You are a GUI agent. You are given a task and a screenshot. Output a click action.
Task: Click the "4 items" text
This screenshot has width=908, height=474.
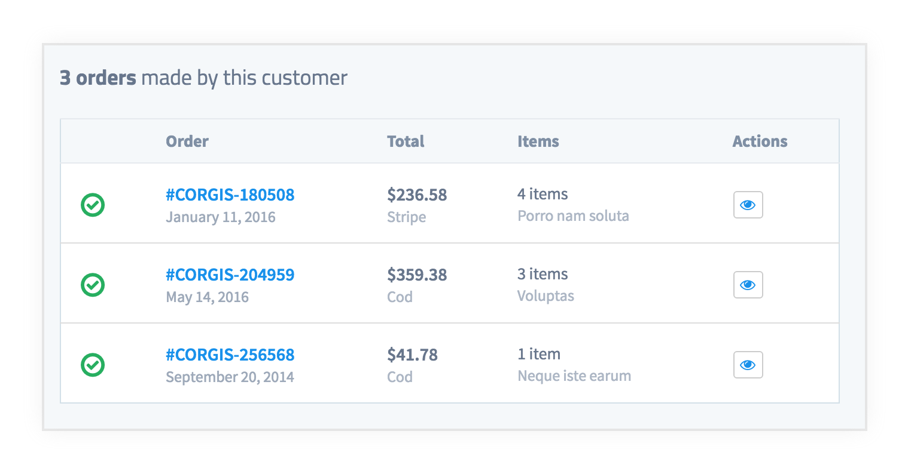pos(543,194)
